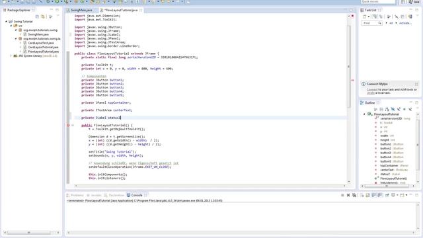Select the FlowLayoutTutorial() constructor in Outline
Viewport: 423px width, 238px height.
[393, 178]
